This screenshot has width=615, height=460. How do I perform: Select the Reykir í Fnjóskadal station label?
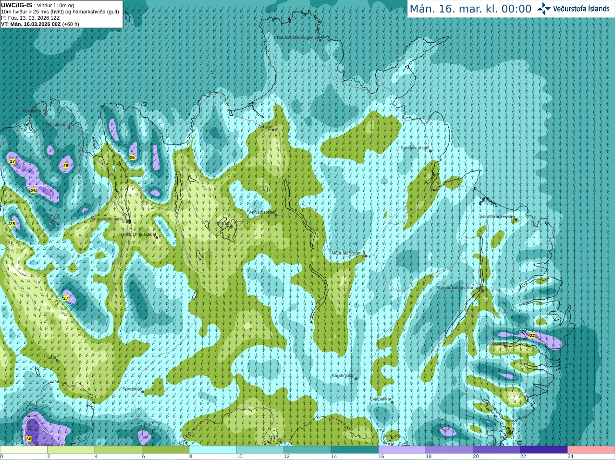click(x=137, y=234)
